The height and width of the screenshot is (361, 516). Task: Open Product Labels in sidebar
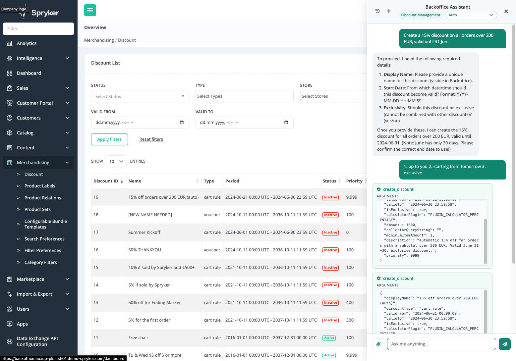click(x=40, y=186)
